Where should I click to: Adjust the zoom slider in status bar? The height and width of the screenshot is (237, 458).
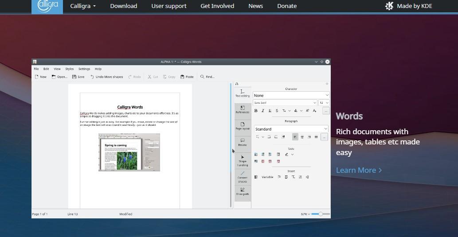(x=321, y=214)
